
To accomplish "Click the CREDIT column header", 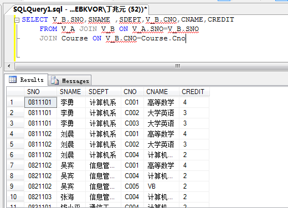I will pos(194,92).
